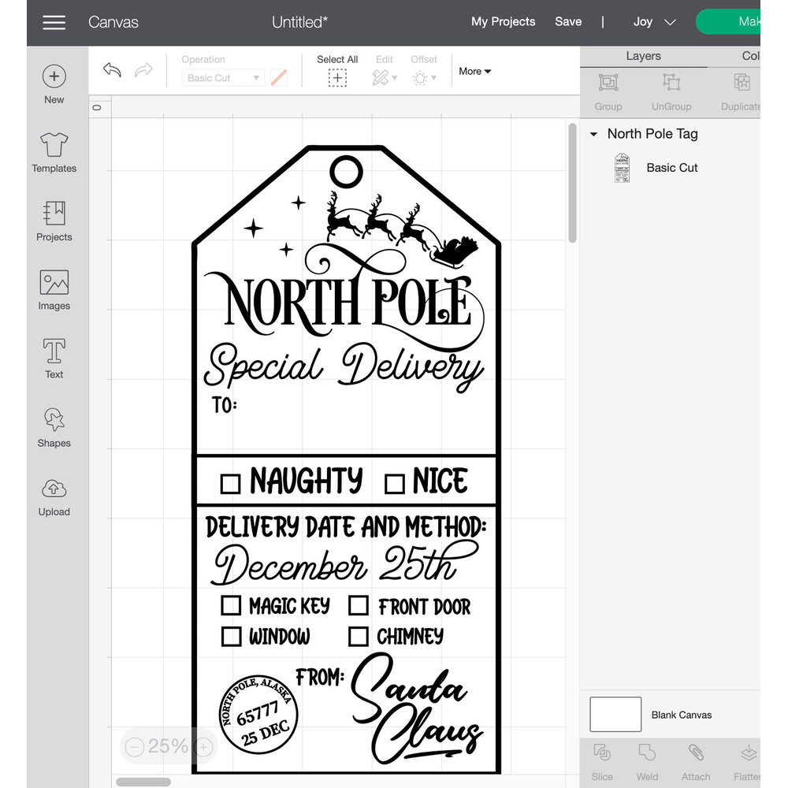The height and width of the screenshot is (788, 788).
Task: Open the hamburger main menu
Action: pyautogui.click(x=54, y=22)
